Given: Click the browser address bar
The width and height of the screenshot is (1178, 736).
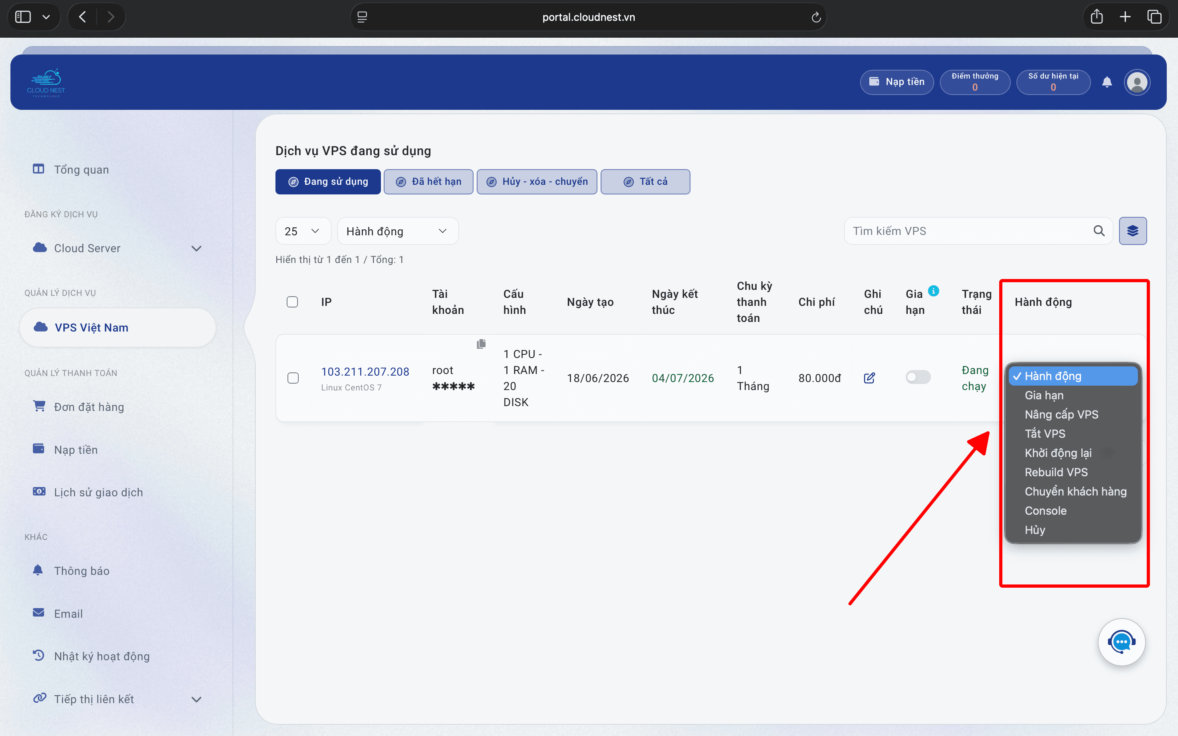Looking at the screenshot, I should click(588, 17).
